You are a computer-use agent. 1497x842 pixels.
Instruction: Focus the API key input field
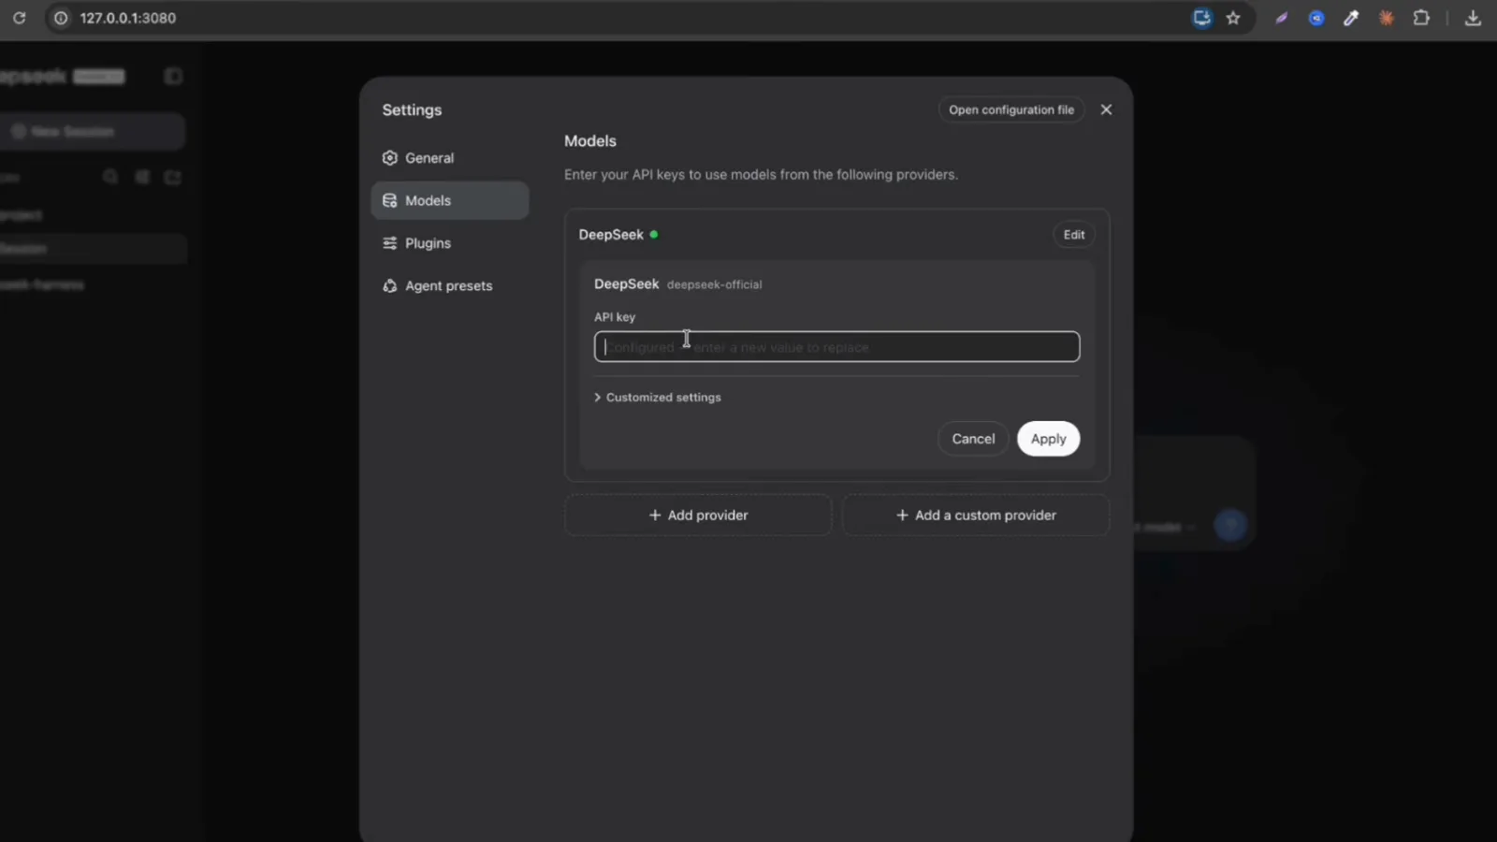pos(836,347)
